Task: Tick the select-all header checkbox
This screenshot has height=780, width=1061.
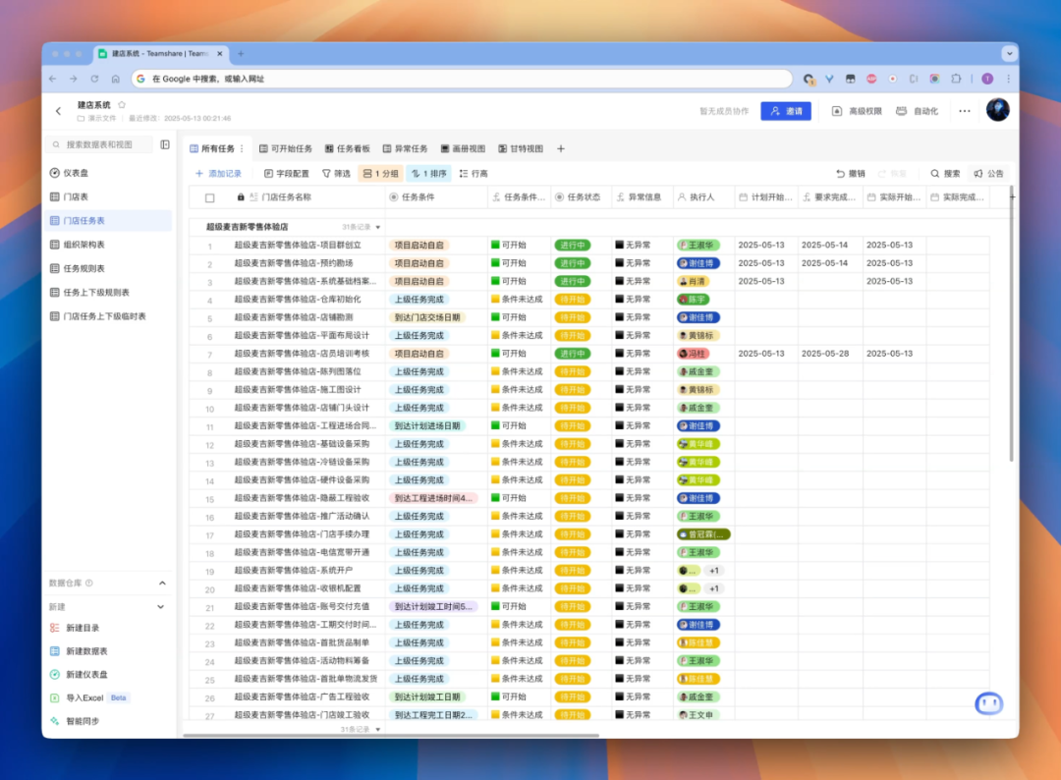Action: 210,197
